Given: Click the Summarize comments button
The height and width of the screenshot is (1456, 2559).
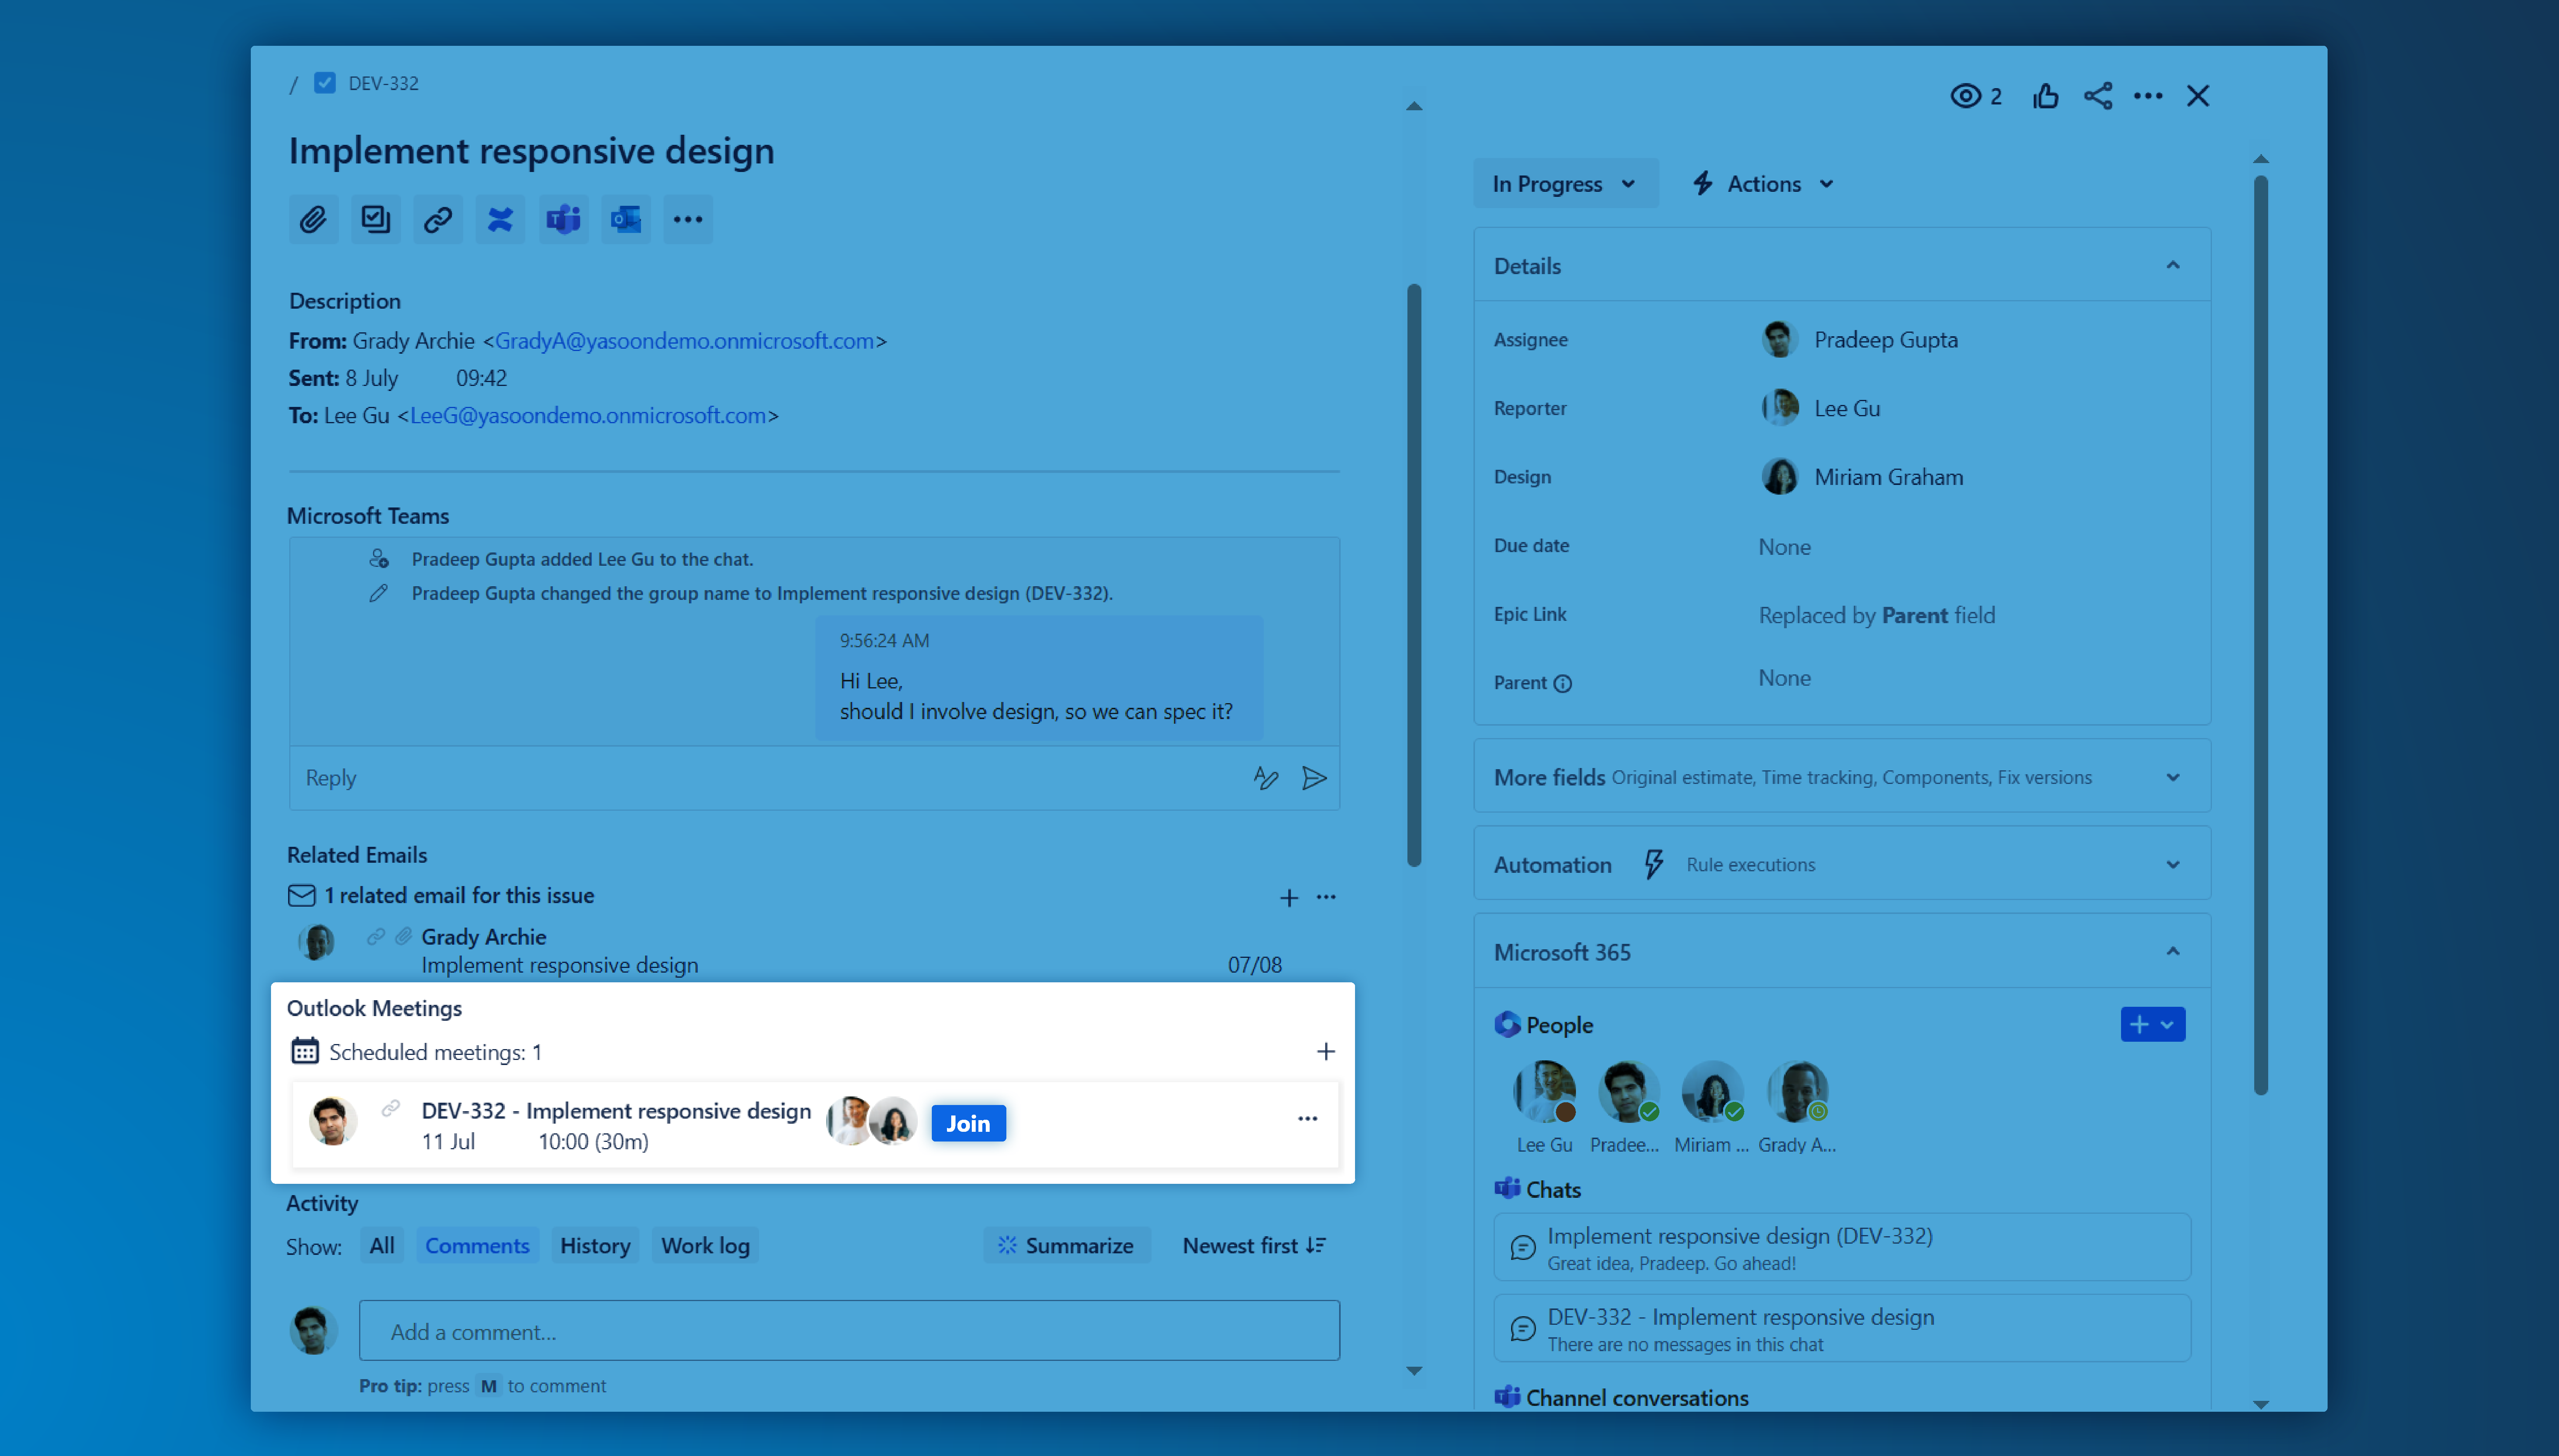Looking at the screenshot, I should (1066, 1245).
